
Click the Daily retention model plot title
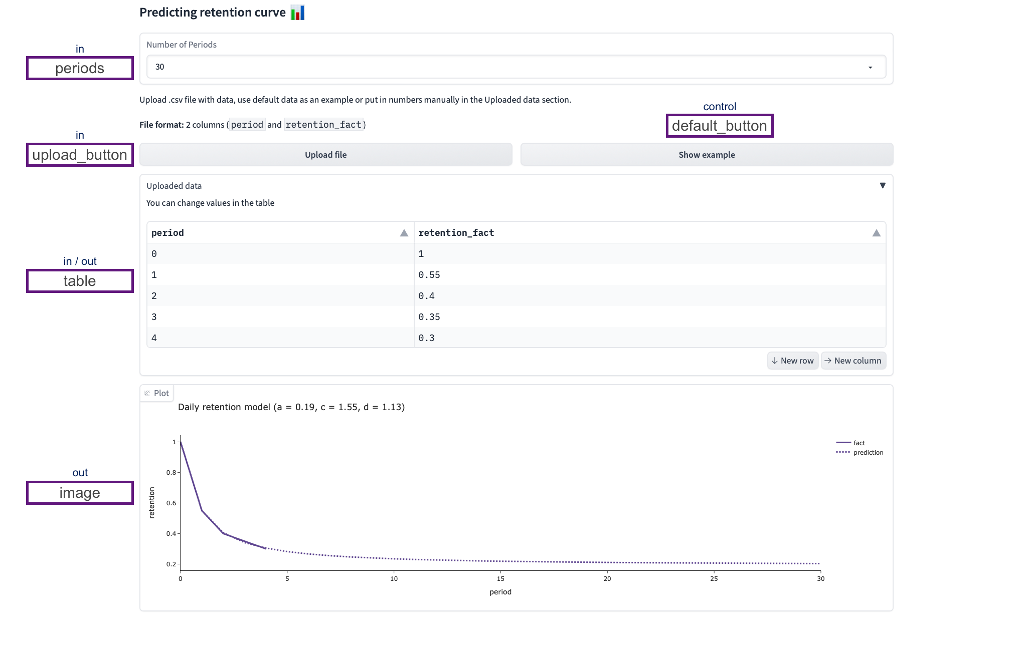pos(291,407)
